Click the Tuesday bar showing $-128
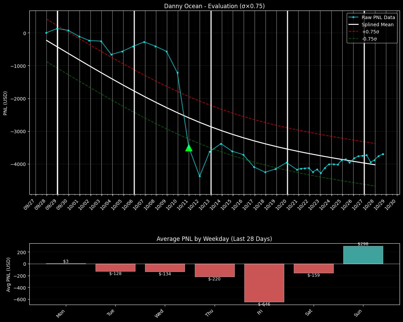 click(115, 267)
